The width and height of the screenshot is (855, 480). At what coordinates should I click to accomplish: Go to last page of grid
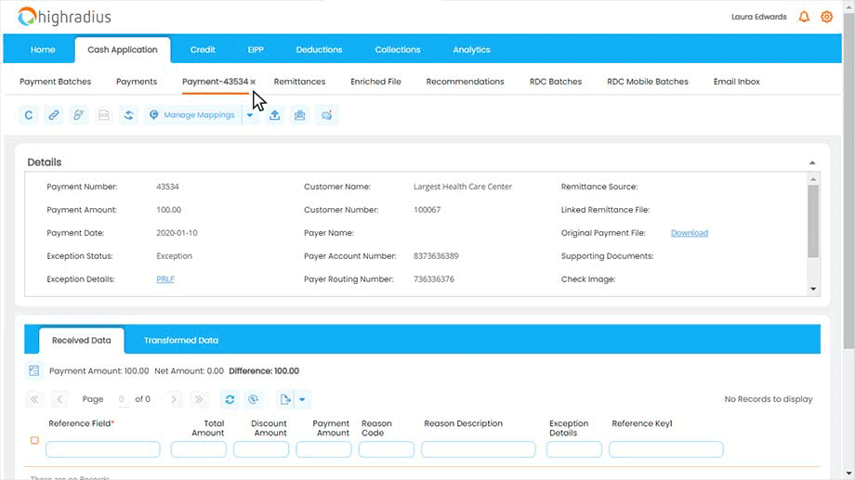click(199, 399)
